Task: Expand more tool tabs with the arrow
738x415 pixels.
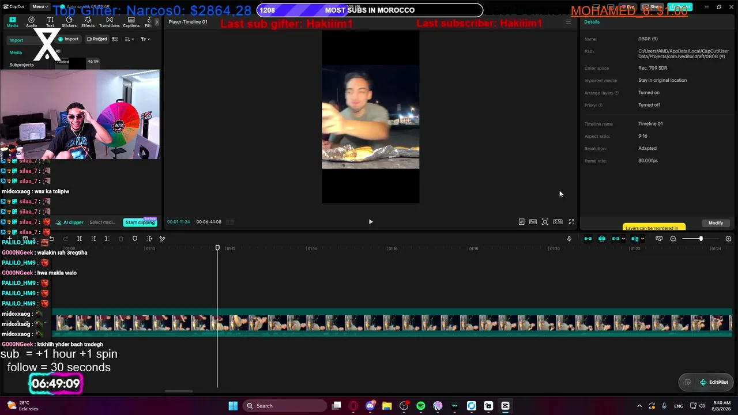Action: (x=156, y=22)
